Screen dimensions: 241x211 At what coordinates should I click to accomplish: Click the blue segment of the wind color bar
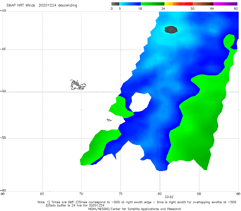point(130,4)
